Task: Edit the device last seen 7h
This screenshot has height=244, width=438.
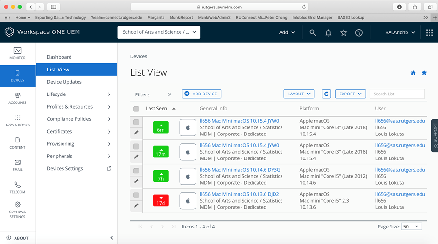Action: 136,181
